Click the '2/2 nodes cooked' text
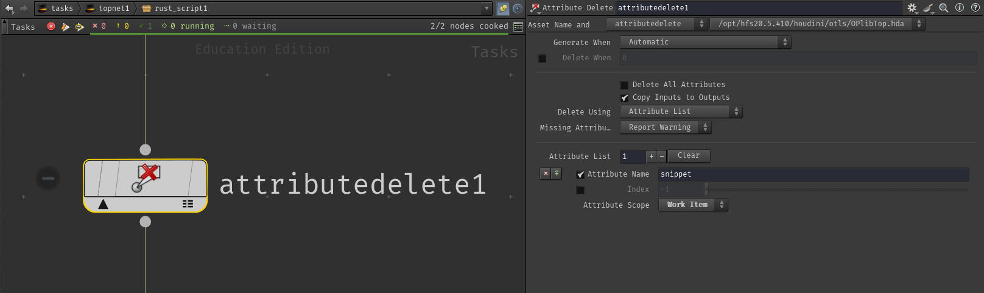Image resolution: width=984 pixels, height=293 pixels. pyautogui.click(x=469, y=26)
